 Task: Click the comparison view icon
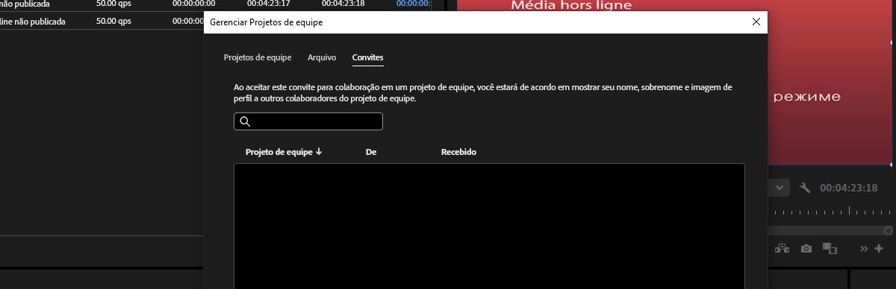click(830, 248)
